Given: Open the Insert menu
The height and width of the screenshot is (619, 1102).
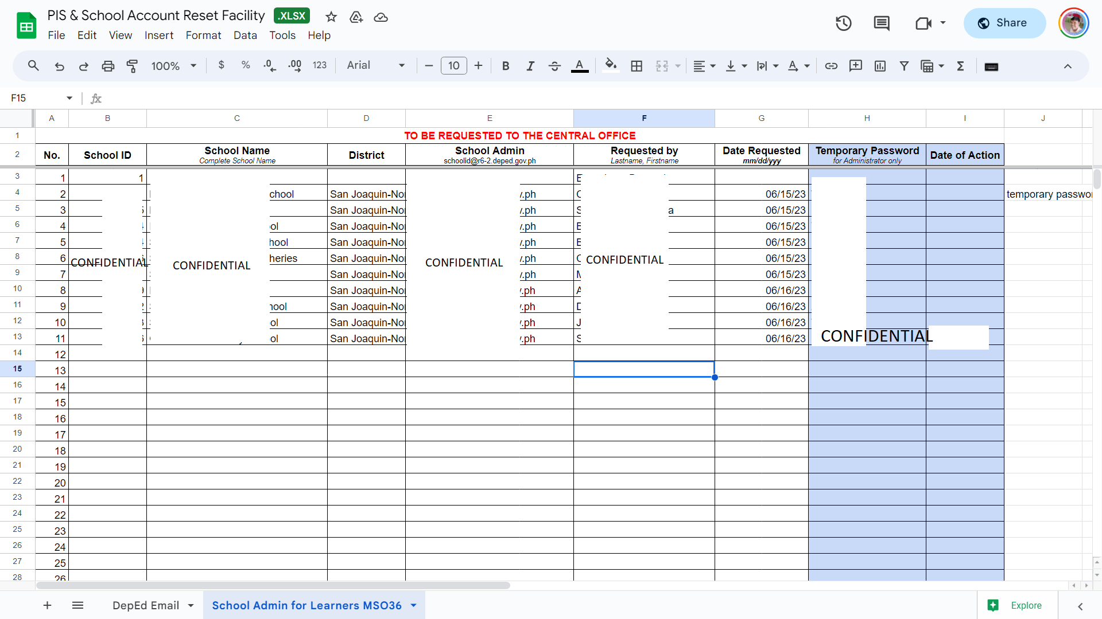Looking at the screenshot, I should pos(159,35).
